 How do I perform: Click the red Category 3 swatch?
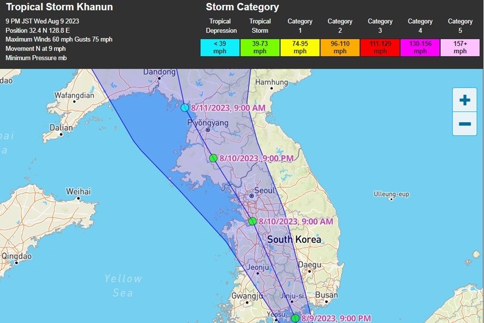point(380,48)
